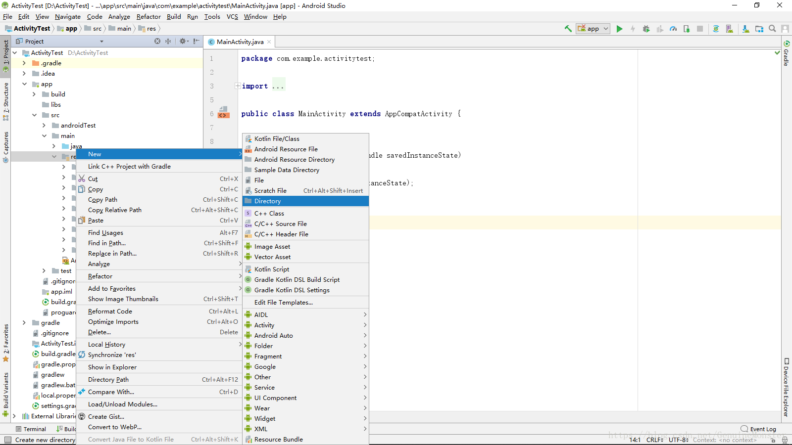Open Project Structure icon in toolbar

coord(759,29)
